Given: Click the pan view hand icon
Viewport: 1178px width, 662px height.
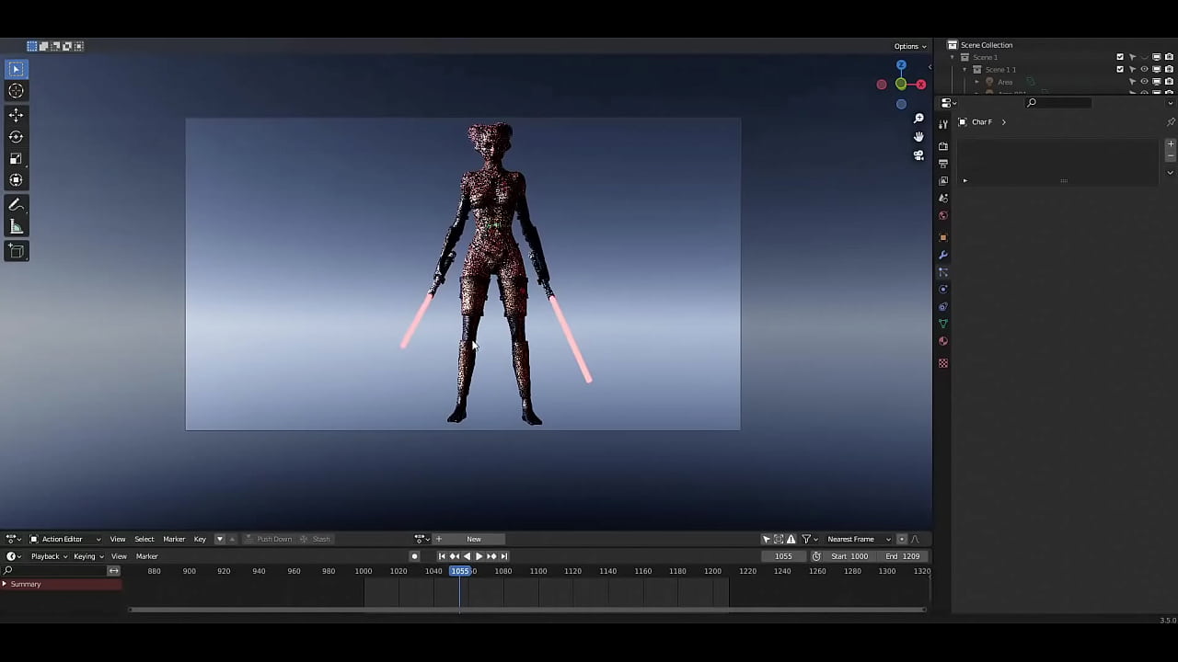Looking at the screenshot, I should coord(918,137).
